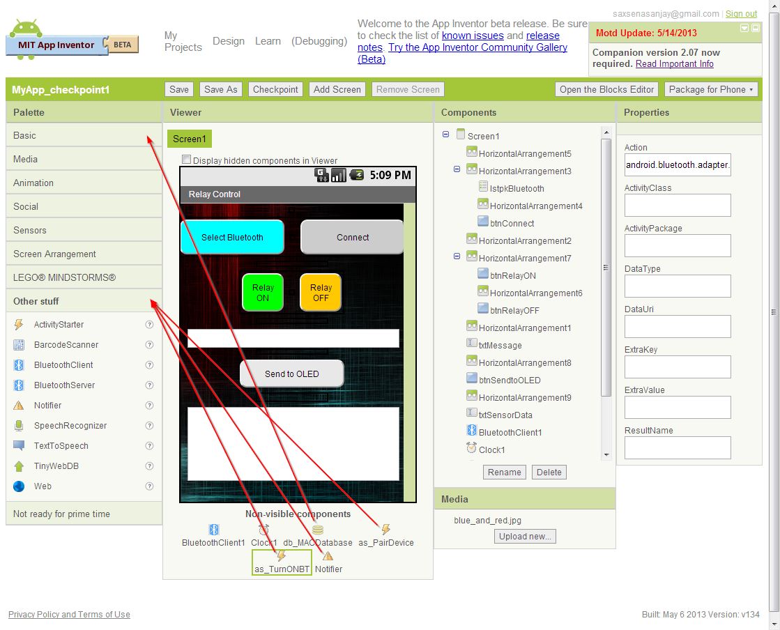Expand the Basic palette section
This screenshot has width=780, height=630.
pyautogui.click(x=84, y=135)
